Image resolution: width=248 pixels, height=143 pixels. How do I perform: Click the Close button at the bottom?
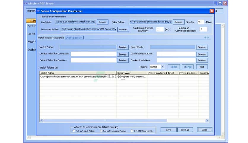click(x=204, y=130)
